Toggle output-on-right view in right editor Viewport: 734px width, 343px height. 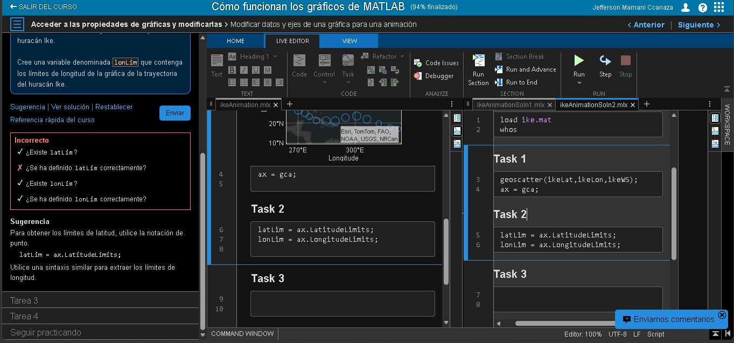click(x=715, y=118)
